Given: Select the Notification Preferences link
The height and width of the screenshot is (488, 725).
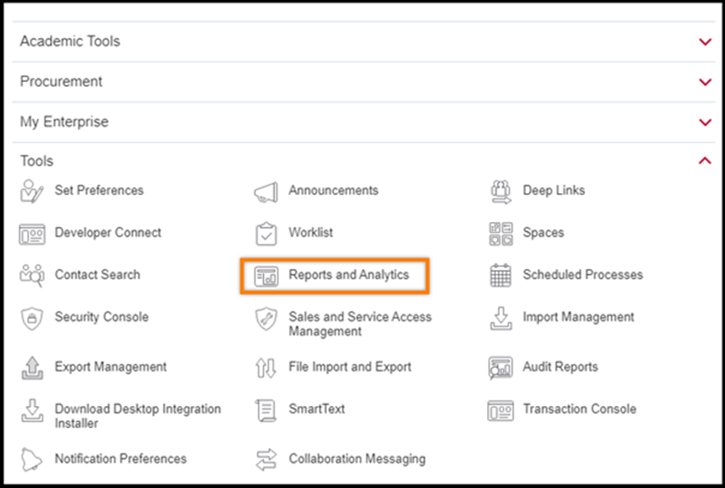Looking at the screenshot, I should tap(120, 459).
